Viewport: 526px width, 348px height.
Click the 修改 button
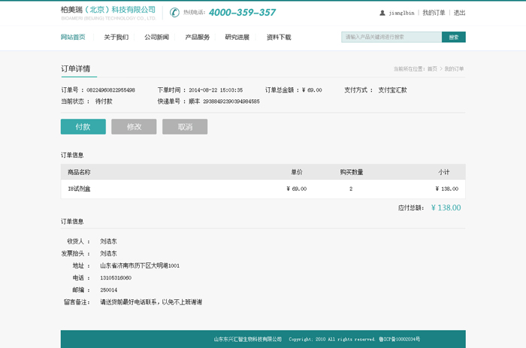click(134, 127)
